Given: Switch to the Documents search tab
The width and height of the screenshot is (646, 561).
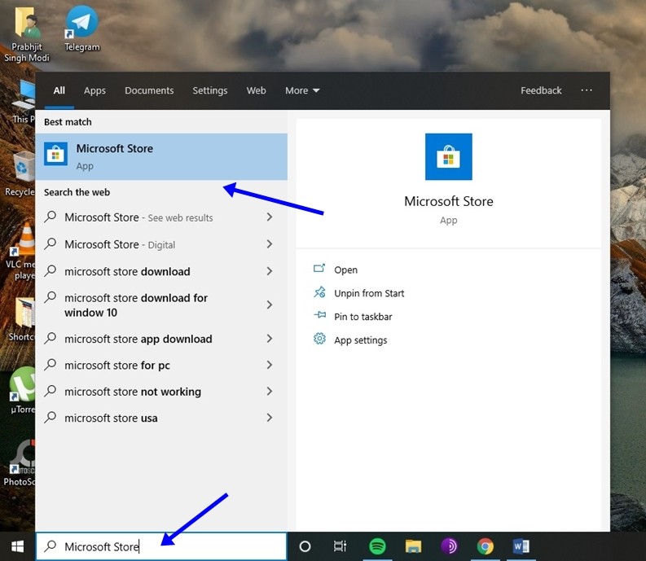Looking at the screenshot, I should (149, 90).
